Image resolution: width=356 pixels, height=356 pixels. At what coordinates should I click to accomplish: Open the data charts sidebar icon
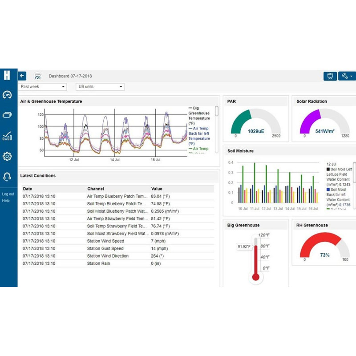[x=7, y=136]
